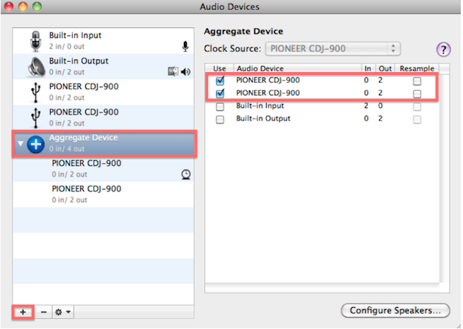Click Configure Speakers button

pyautogui.click(x=395, y=311)
